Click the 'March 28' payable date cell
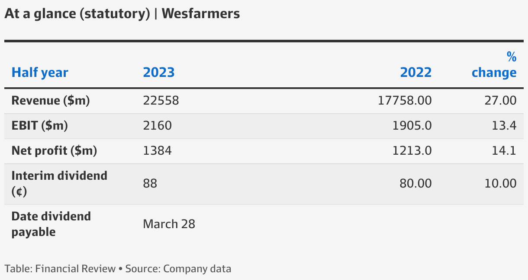This screenshot has height=280, width=528. 169,224
